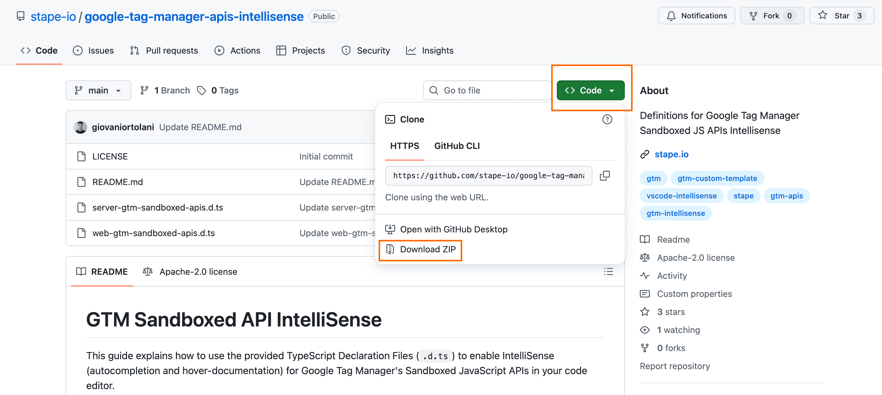The height and width of the screenshot is (395, 882).
Task: Toggle the green Code dropdown button
Action: coord(590,91)
